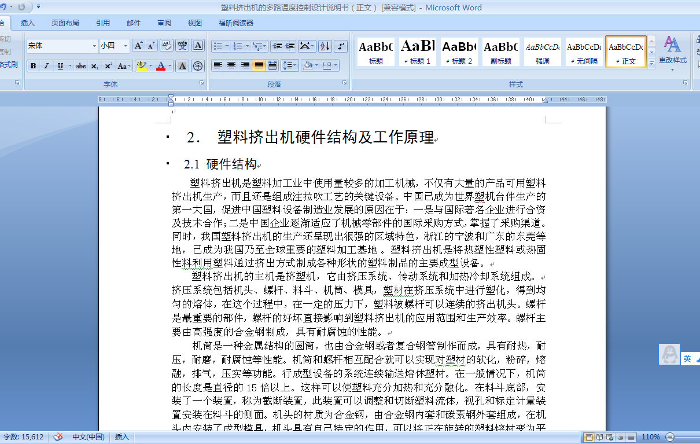Expand font color dropdown arrow
Screen dimensions: 700x444
tap(170, 66)
